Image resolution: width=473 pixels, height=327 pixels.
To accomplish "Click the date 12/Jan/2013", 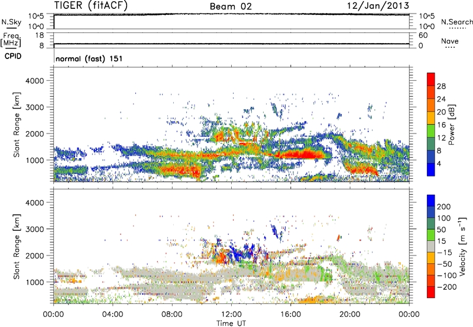I will point(378,5).
